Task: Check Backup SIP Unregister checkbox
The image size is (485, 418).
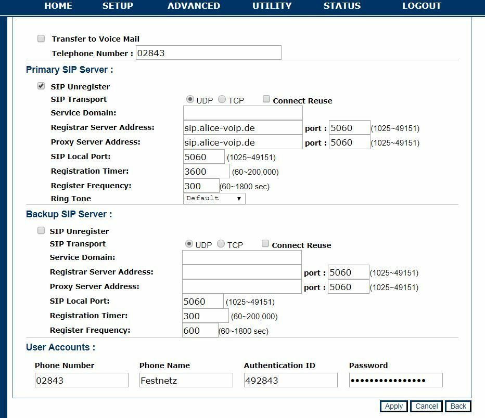Action: pos(41,230)
